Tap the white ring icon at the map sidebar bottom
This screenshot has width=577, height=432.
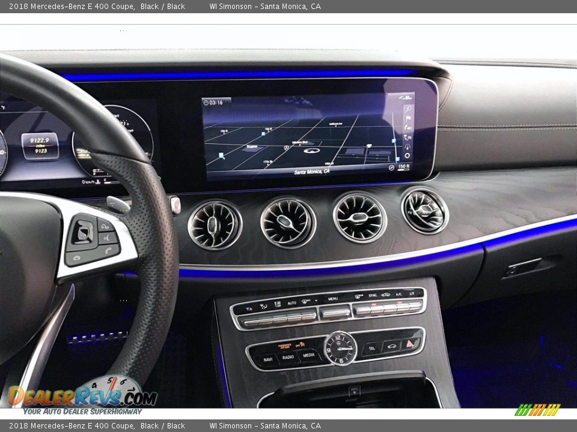407,156
